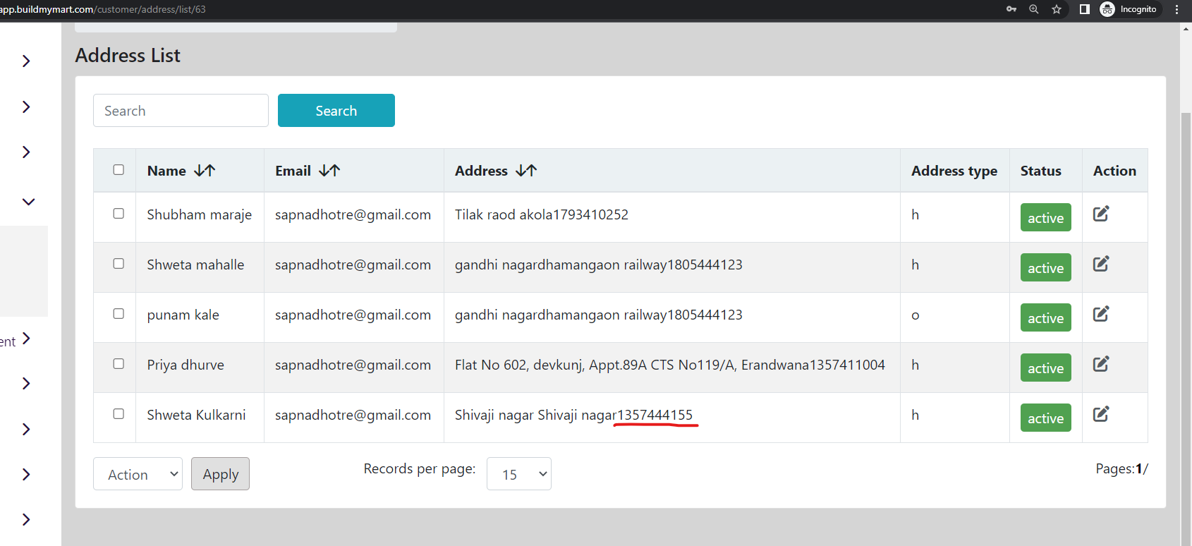Check the Shweta Kulkarni row checkbox

[118, 413]
